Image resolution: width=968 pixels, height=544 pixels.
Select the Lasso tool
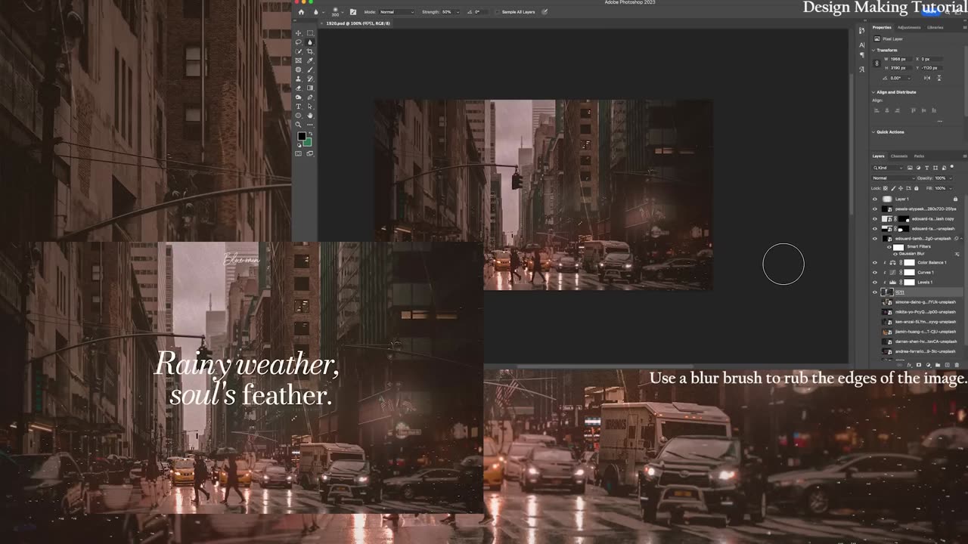point(299,42)
